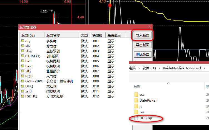The image size is (209, 130).
Task: Select the DatePicker folder name
Action: (148, 100)
